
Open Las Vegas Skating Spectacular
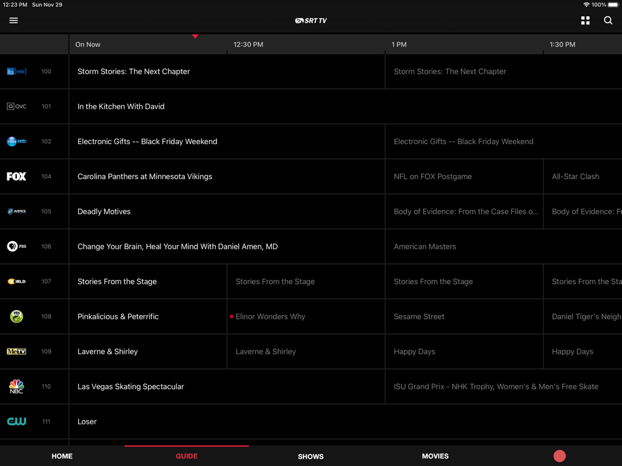[227, 386]
